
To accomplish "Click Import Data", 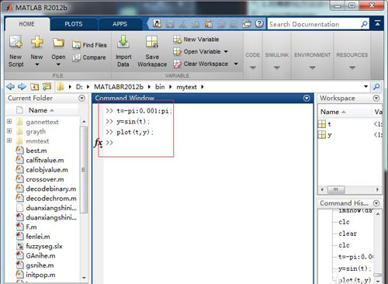I will (123, 51).
